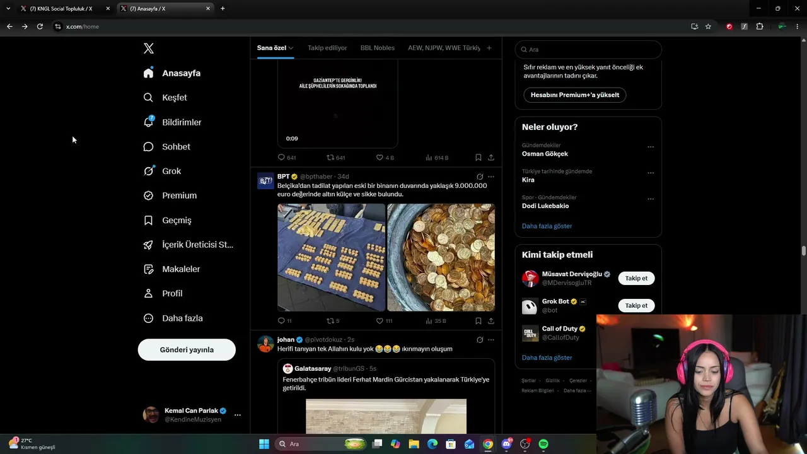
Task: Open Microsoft Edge from the taskbar
Action: [x=433, y=444]
